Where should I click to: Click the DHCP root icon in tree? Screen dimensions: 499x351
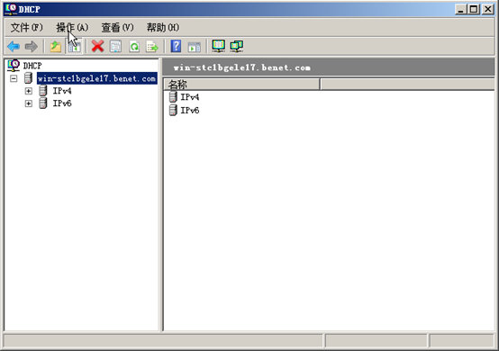pos(14,66)
